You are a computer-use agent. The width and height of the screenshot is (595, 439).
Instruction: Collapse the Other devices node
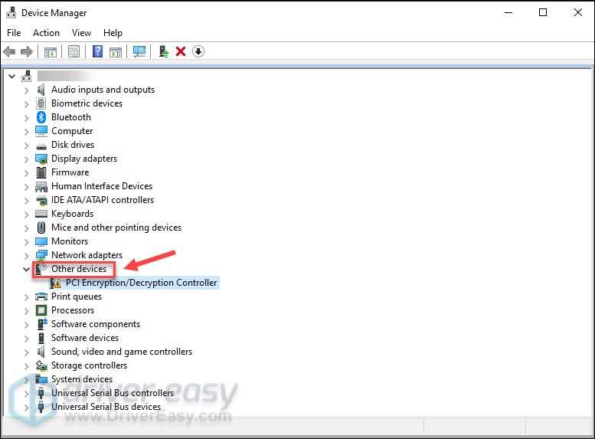[x=27, y=269]
